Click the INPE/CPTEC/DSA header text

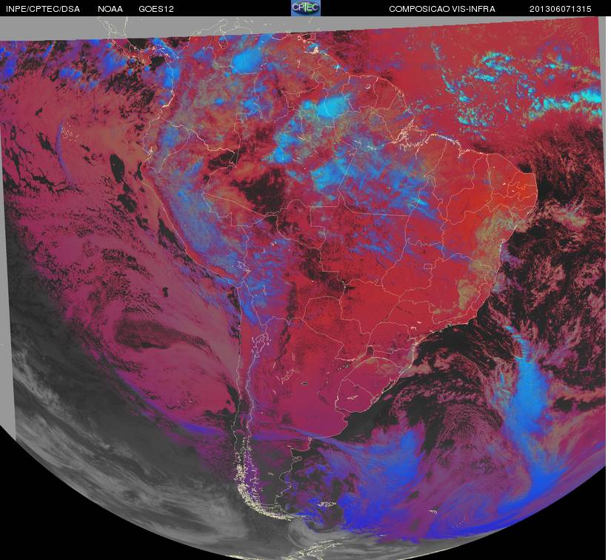43,9
